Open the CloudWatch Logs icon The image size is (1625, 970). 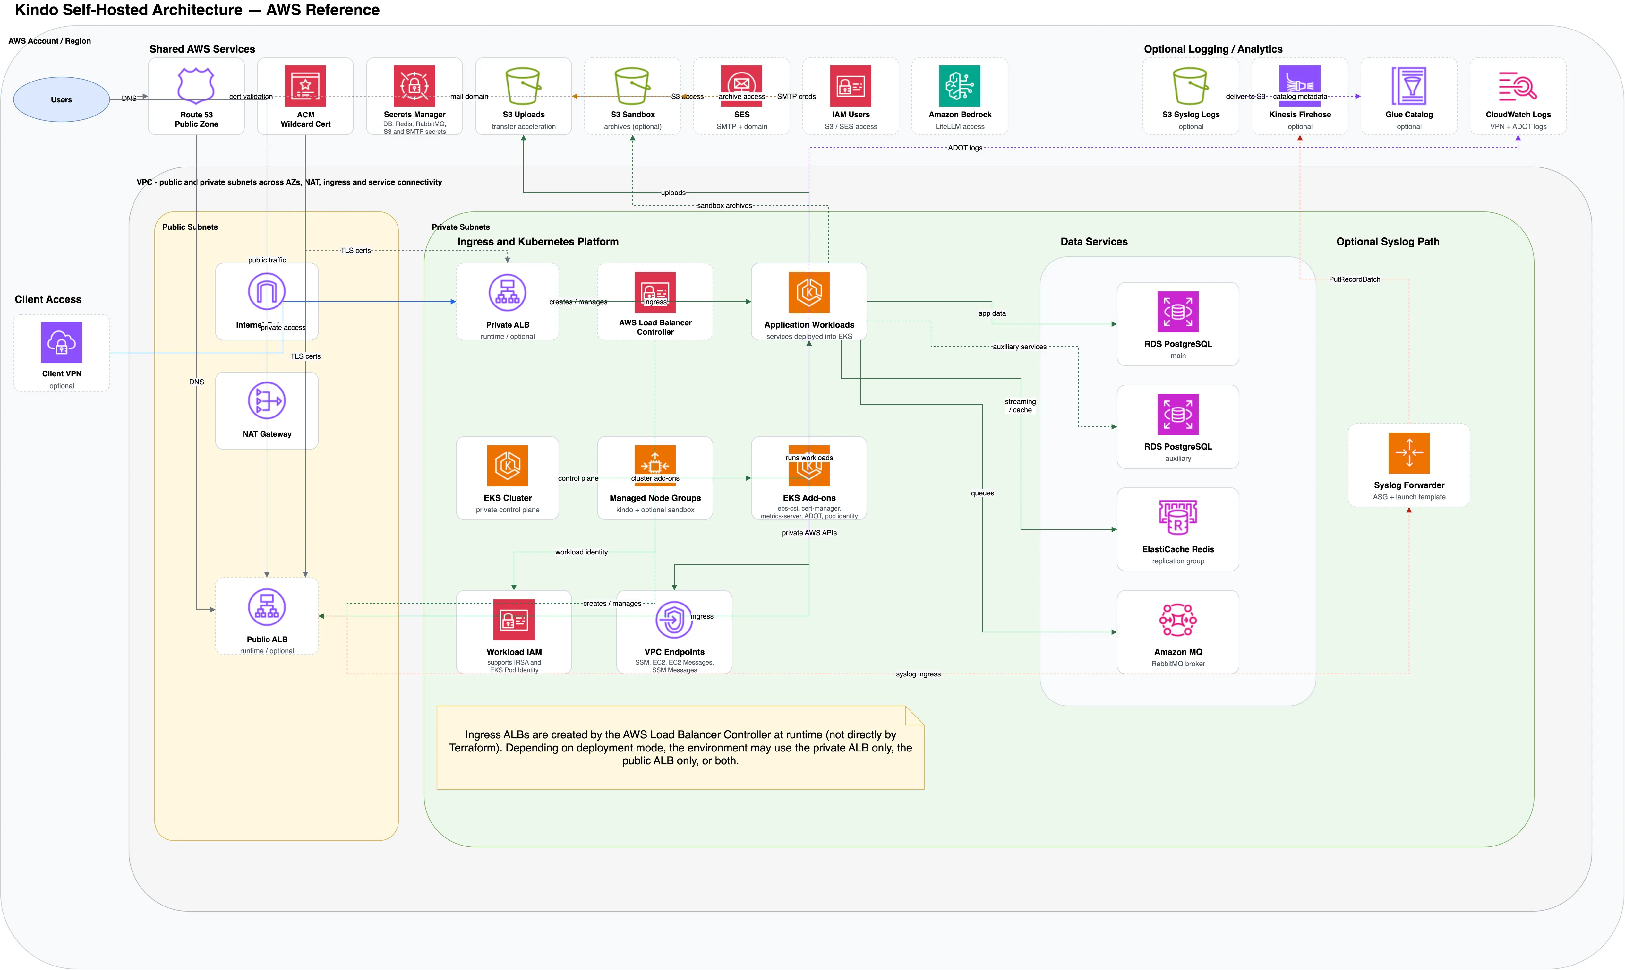click(1517, 86)
